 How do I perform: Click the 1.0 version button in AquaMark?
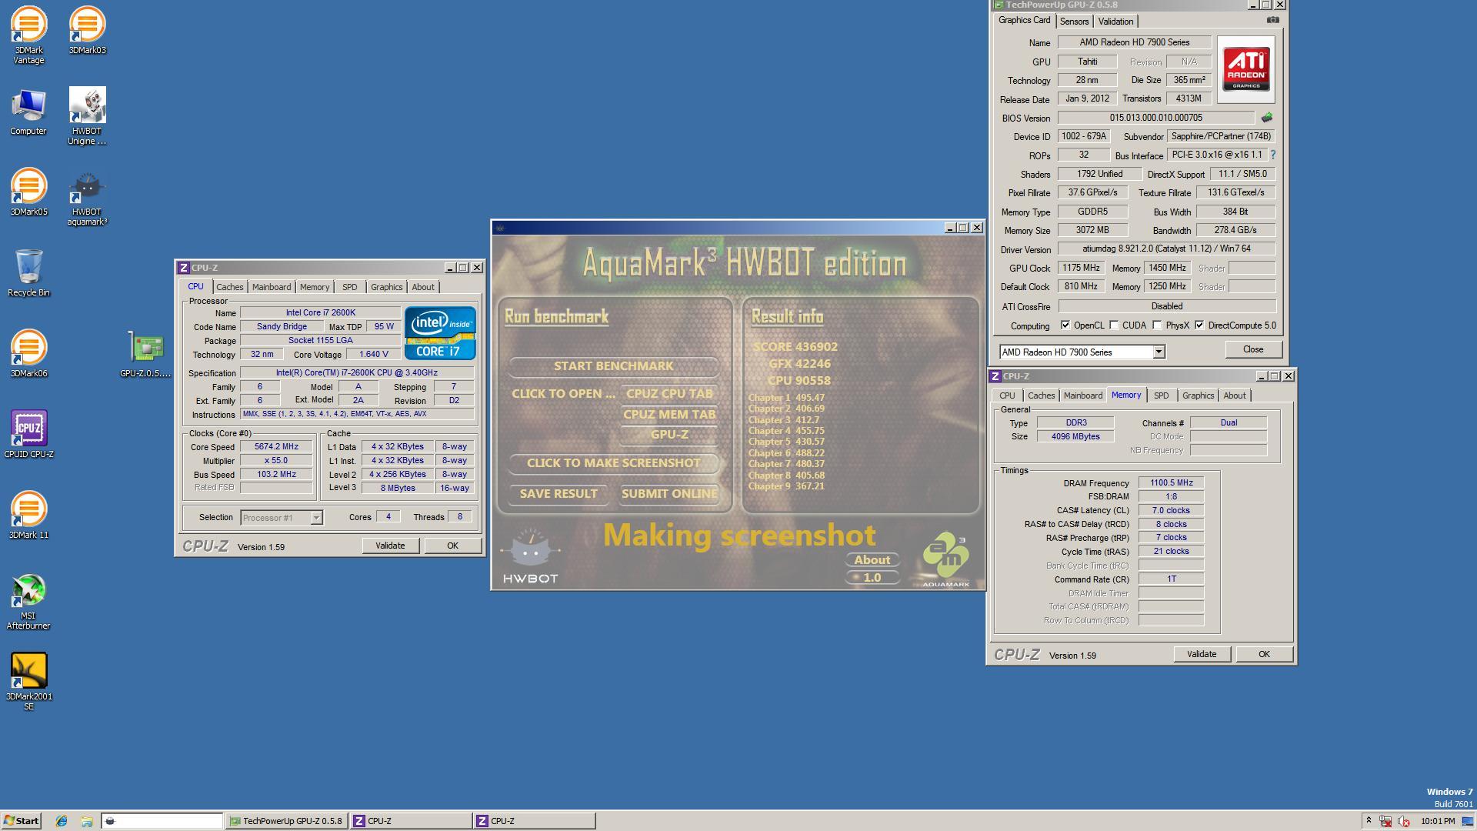(872, 578)
